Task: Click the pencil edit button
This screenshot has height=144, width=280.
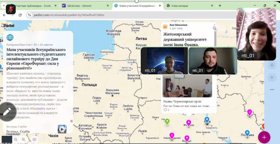Action: [7, 112]
